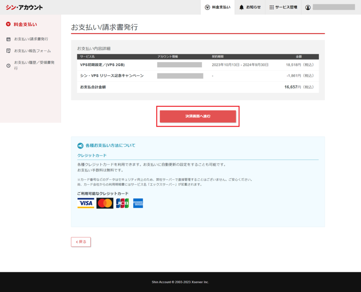Open the お支払い請求書発行 sidebar link
Screen dimensions: 361x292
point(32,38)
